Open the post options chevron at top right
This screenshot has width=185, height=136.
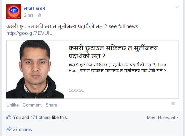coord(177,7)
